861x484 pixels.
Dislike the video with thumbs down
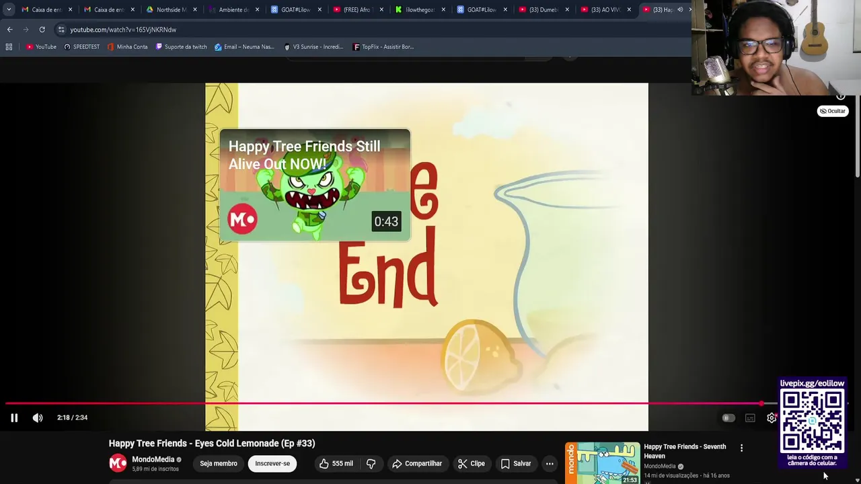[x=371, y=463]
